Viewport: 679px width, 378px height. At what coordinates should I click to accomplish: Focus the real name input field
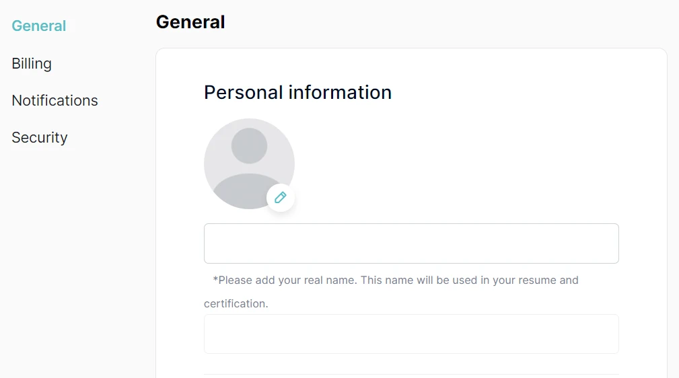[x=411, y=243]
